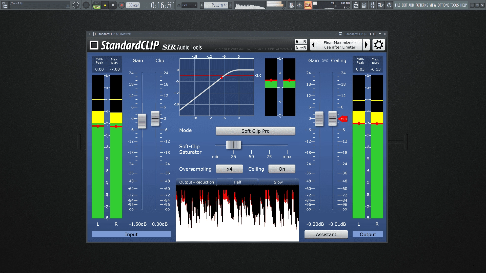This screenshot has width=486, height=273.
Task: Click the master pitch knob
Action: click(x=86, y=5)
